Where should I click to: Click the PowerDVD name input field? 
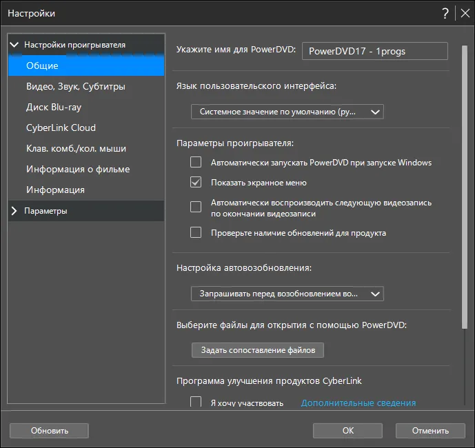[x=375, y=51]
